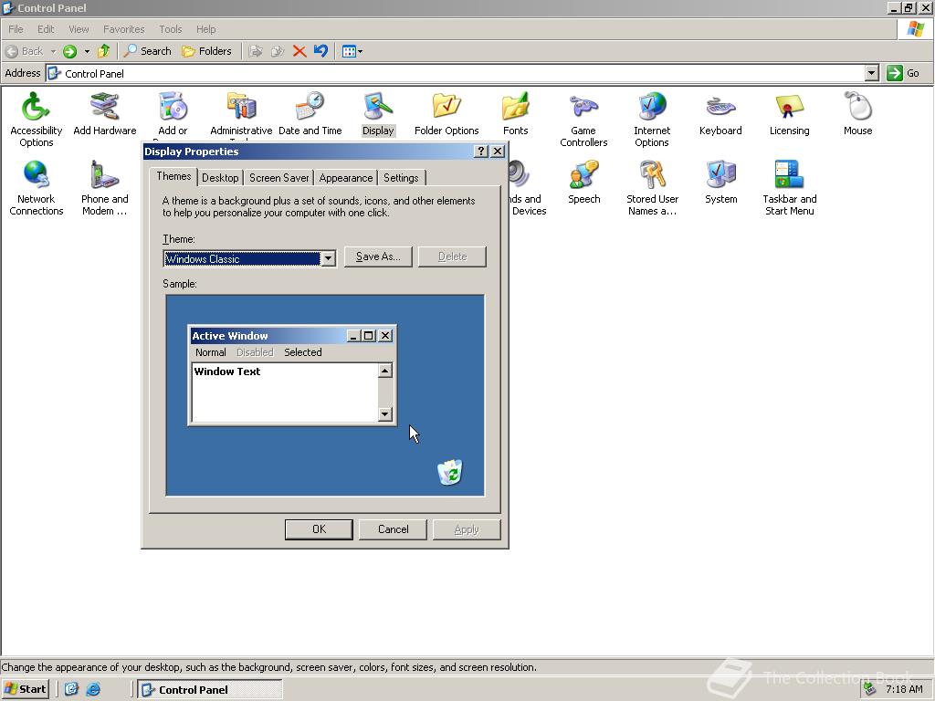Open the File menu

click(x=16, y=29)
